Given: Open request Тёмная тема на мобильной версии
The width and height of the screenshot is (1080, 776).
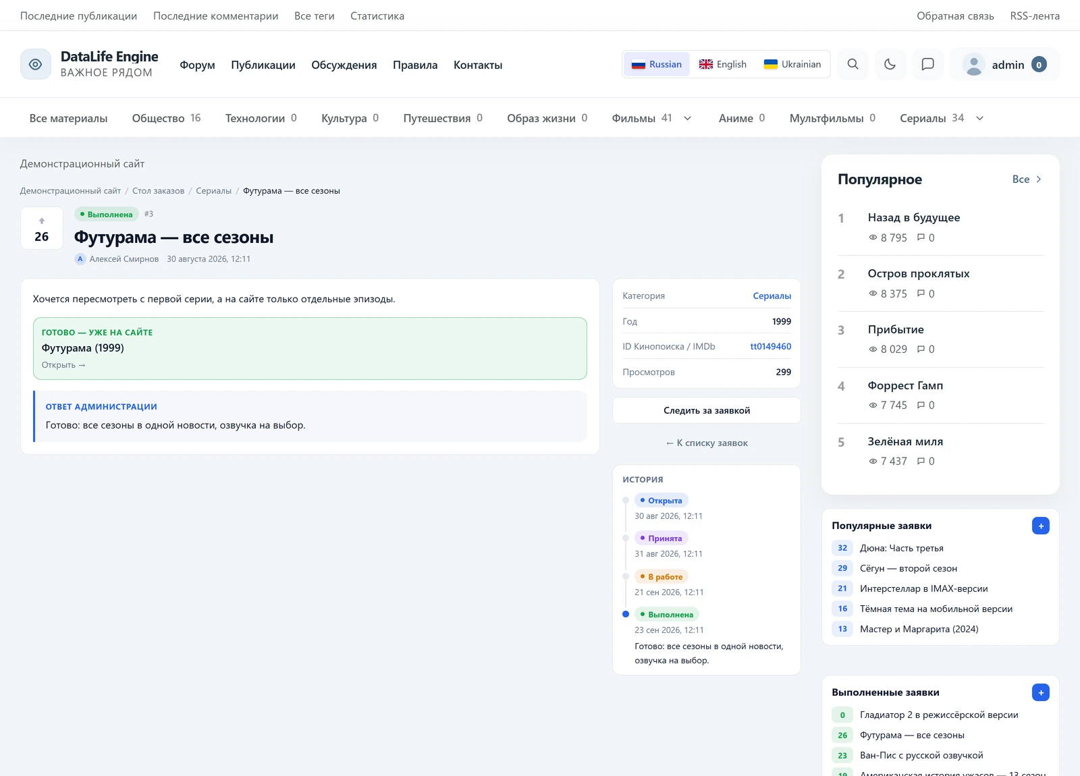Looking at the screenshot, I should coord(936,609).
